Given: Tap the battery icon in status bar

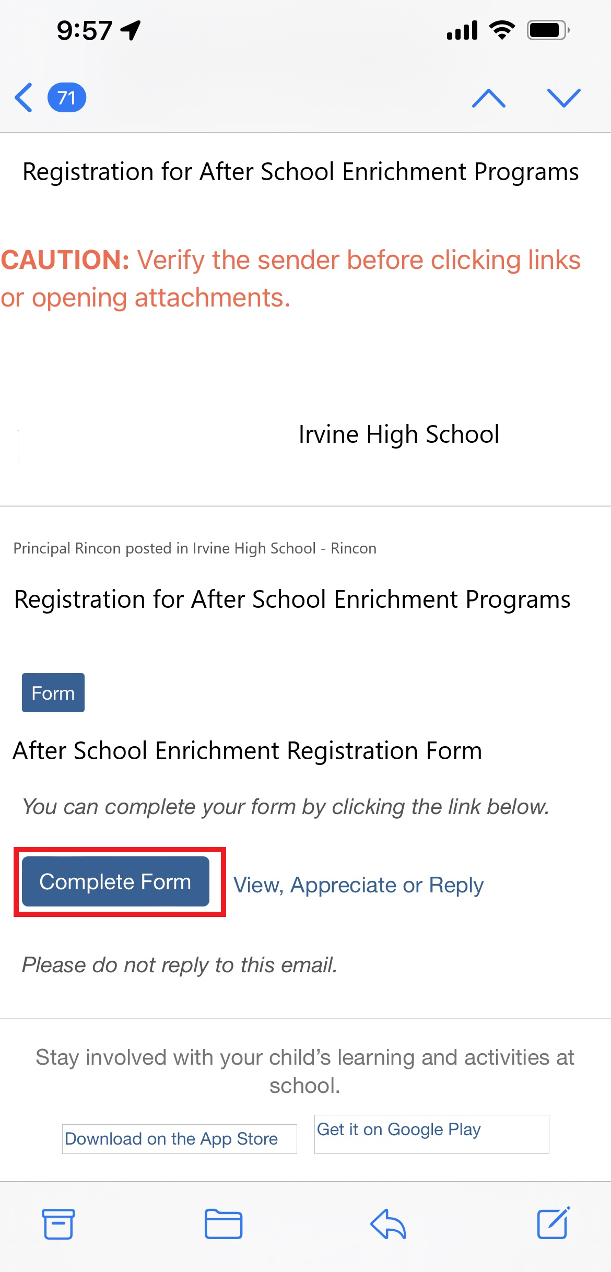Looking at the screenshot, I should pos(548,30).
